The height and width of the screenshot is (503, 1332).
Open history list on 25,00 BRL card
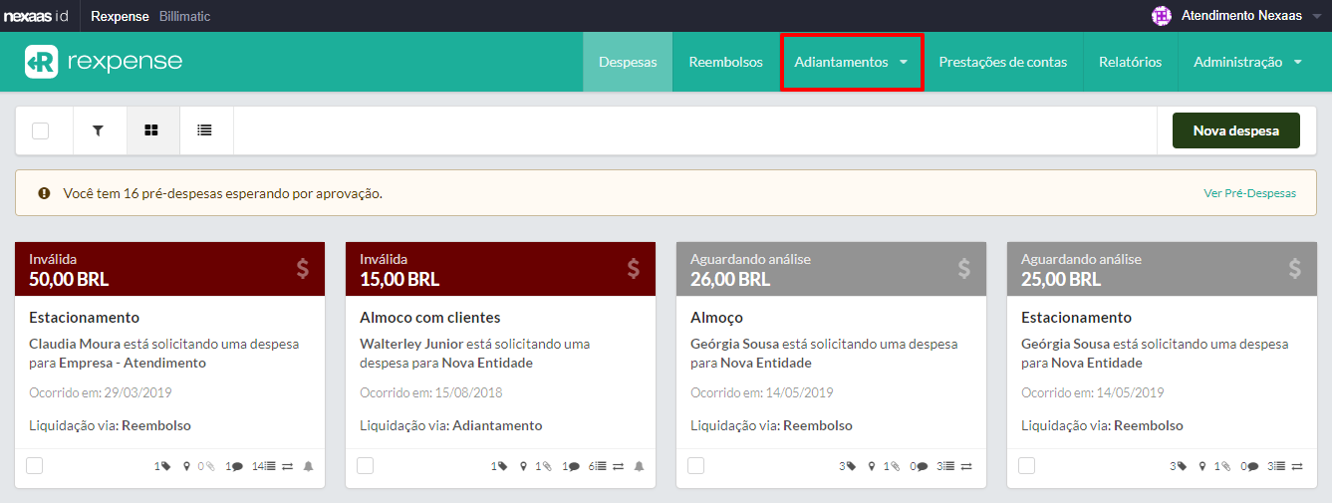[x=1279, y=466]
